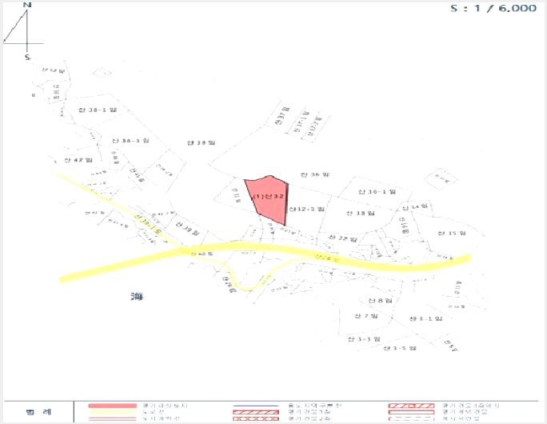
Task: Click the double red line legend symbol
Action: coord(112,418)
